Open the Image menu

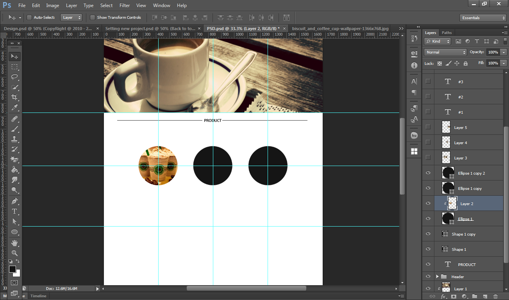point(53,5)
